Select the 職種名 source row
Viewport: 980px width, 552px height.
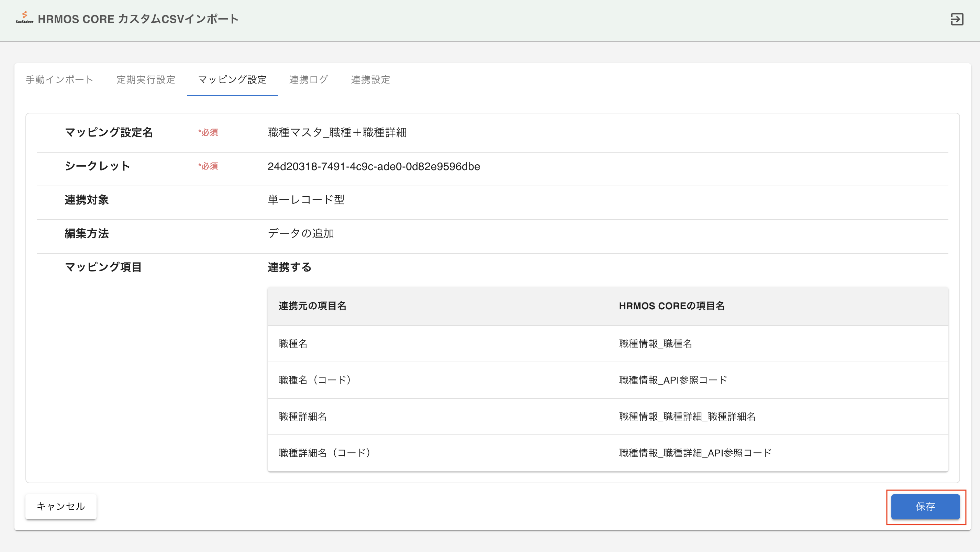coord(293,343)
